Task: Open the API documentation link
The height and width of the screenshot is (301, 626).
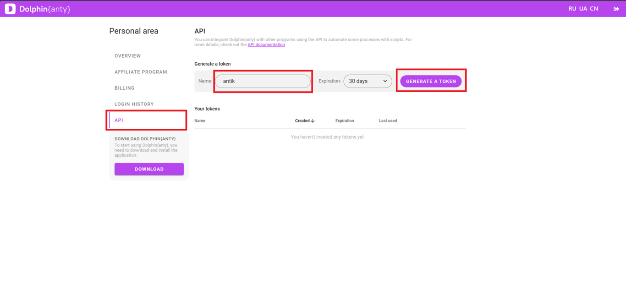Action: point(266,45)
